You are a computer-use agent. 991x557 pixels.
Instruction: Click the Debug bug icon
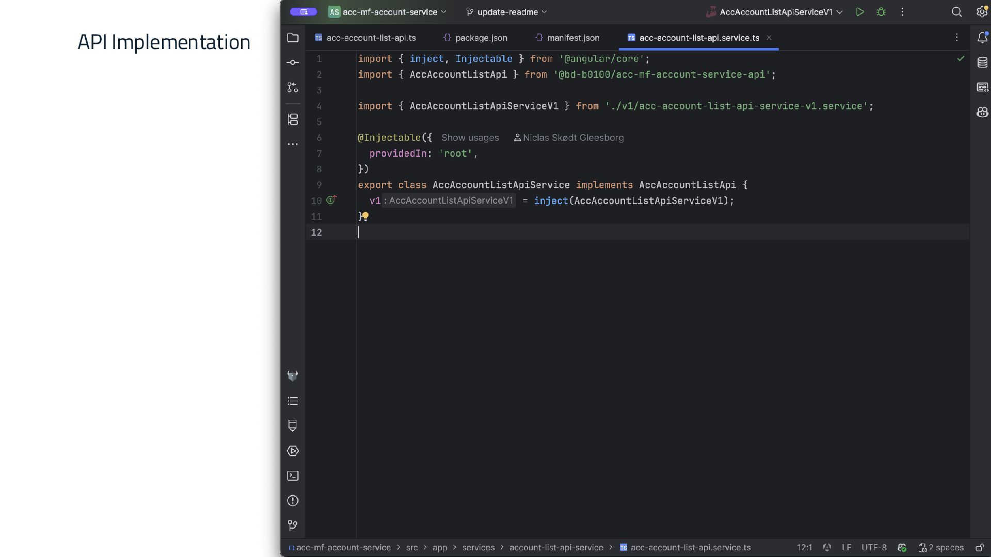881,12
